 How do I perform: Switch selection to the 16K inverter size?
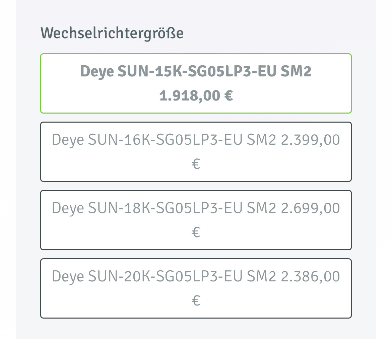coord(196,152)
